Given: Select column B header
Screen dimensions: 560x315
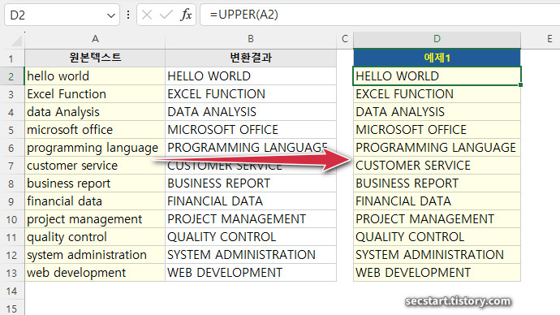Looking at the screenshot, I should (x=251, y=39).
